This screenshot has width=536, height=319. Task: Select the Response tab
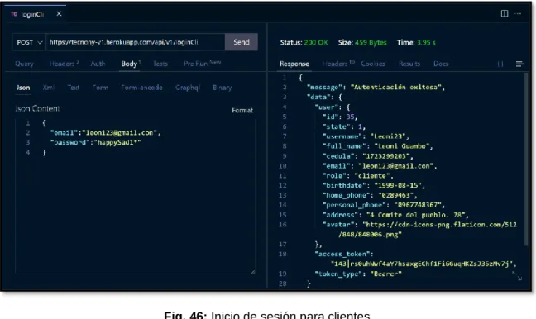click(294, 64)
